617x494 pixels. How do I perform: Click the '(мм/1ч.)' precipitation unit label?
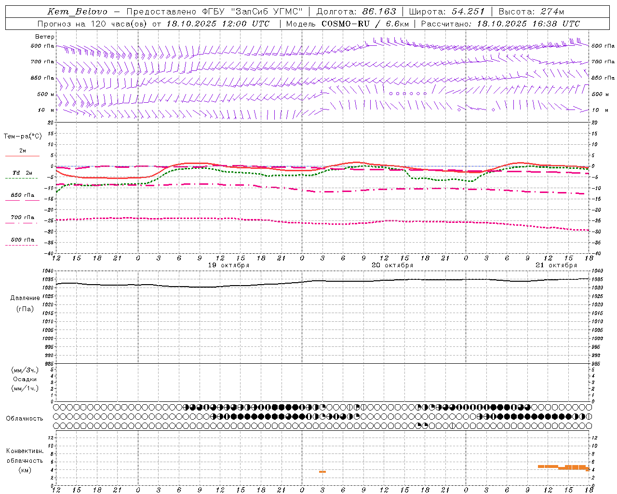pyautogui.click(x=25, y=388)
